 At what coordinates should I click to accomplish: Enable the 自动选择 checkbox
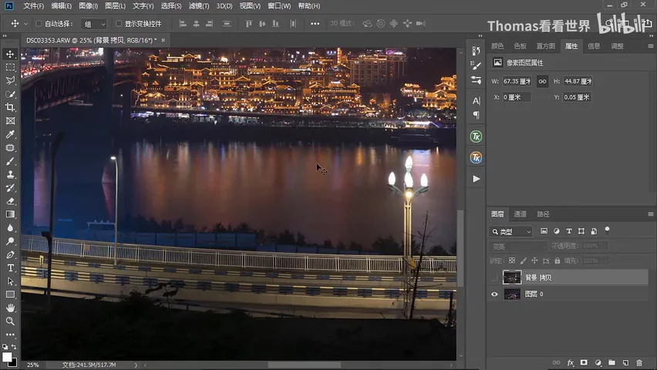[x=39, y=24]
